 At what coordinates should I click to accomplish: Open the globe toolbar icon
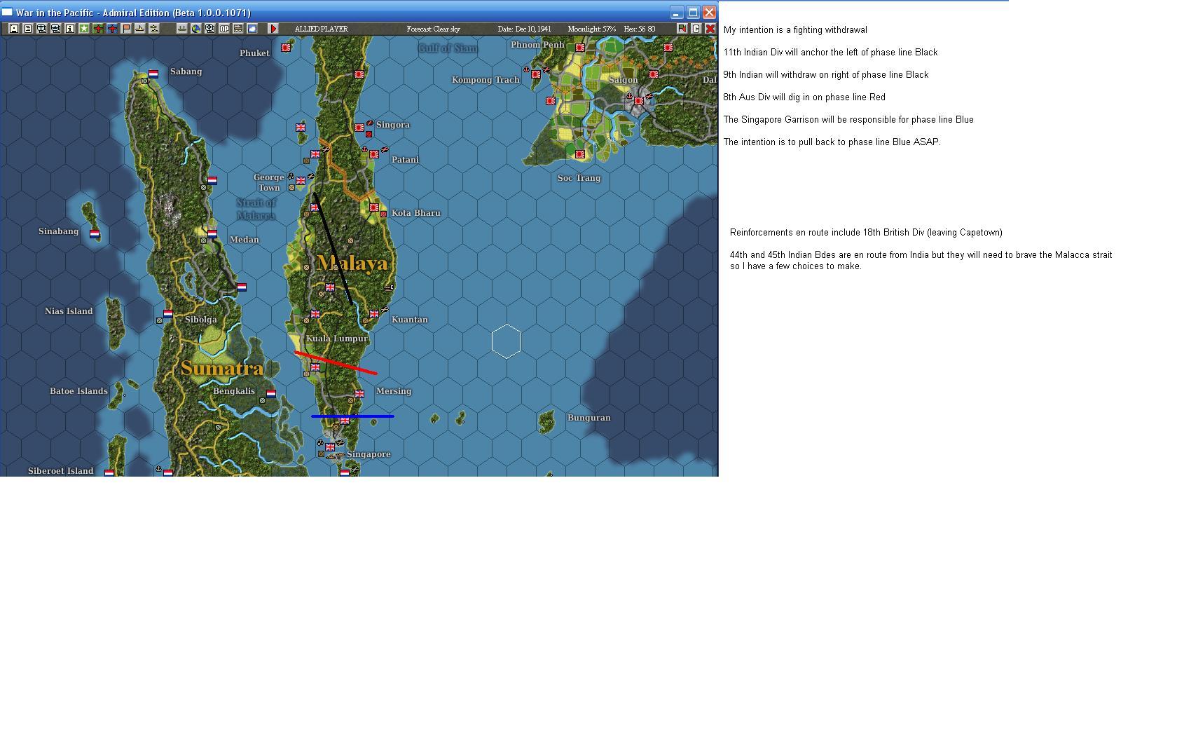click(196, 29)
